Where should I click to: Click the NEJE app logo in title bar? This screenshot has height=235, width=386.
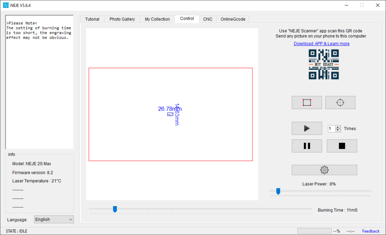pyautogui.click(x=6, y=5)
